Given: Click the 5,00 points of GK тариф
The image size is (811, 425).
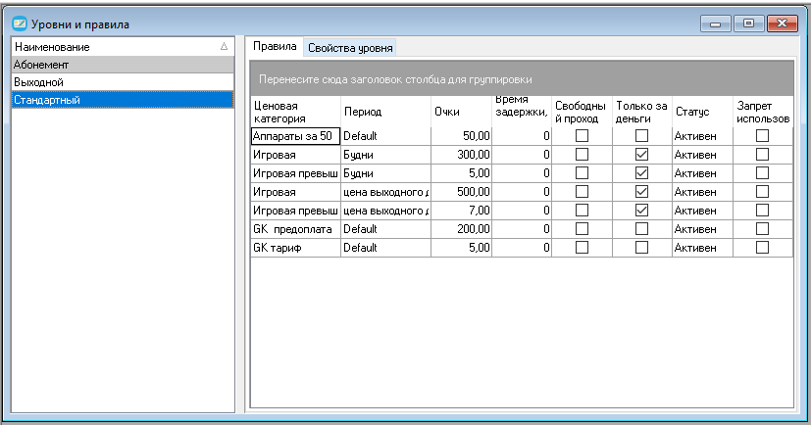Looking at the screenshot, I should tap(461, 248).
